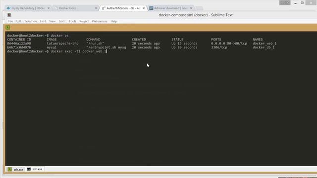The width and height of the screenshot is (317, 178).
Task: Close the Docker Docs browser tab
Action: (96, 8)
